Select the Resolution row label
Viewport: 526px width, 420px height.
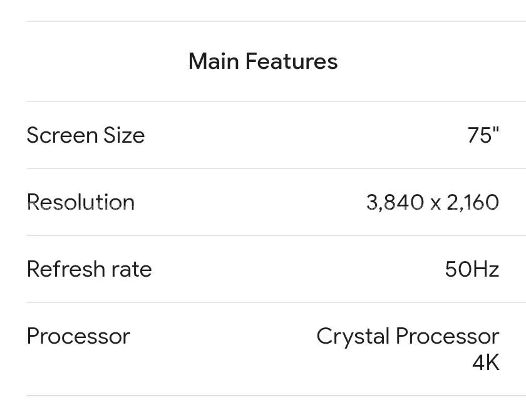81,202
